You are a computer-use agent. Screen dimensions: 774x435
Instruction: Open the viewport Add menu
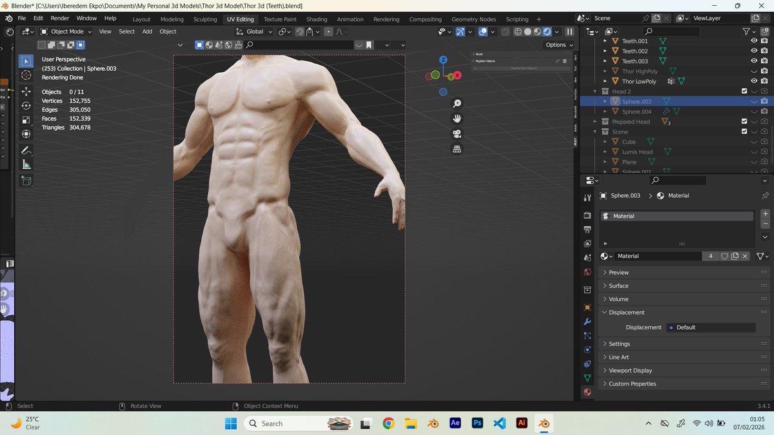pyautogui.click(x=147, y=31)
